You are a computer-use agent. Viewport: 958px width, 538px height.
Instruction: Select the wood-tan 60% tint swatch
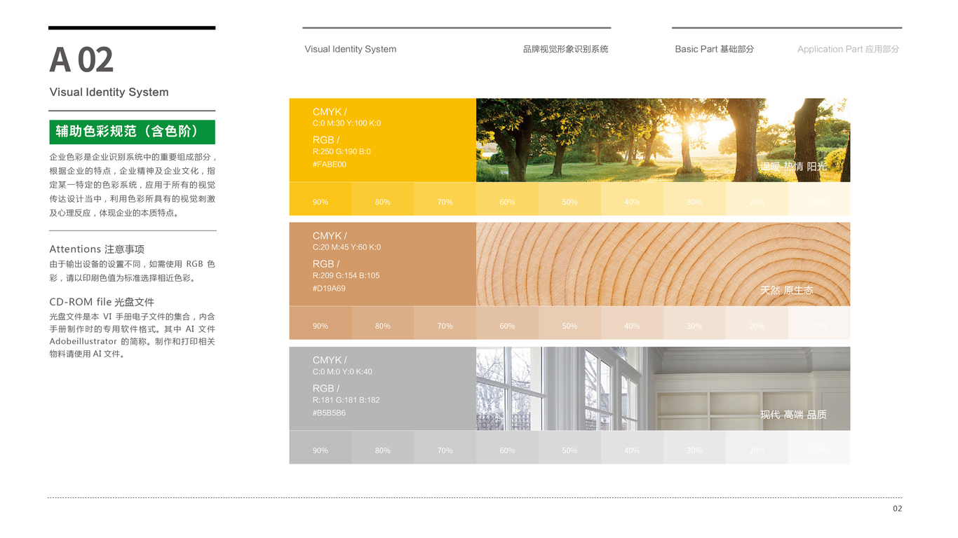coord(508,323)
